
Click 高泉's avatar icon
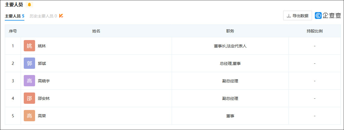(x=29, y=116)
